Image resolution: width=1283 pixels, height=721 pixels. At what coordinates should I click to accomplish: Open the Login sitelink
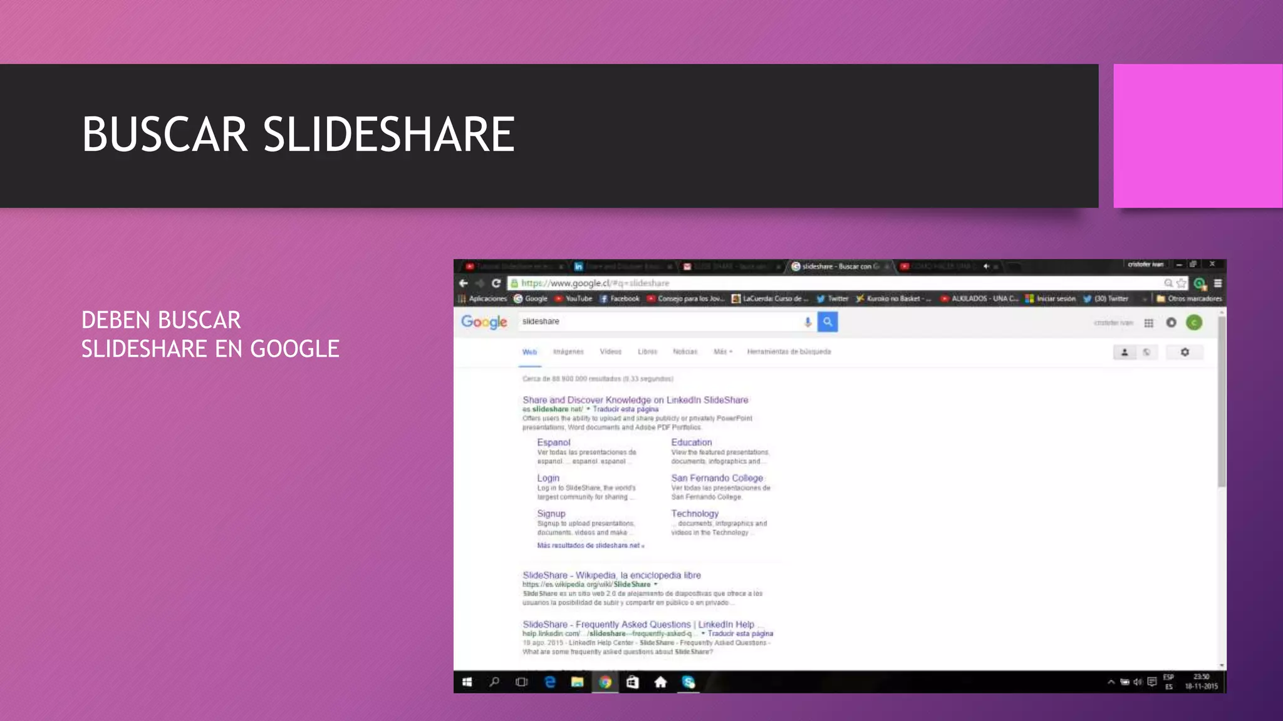[548, 478]
